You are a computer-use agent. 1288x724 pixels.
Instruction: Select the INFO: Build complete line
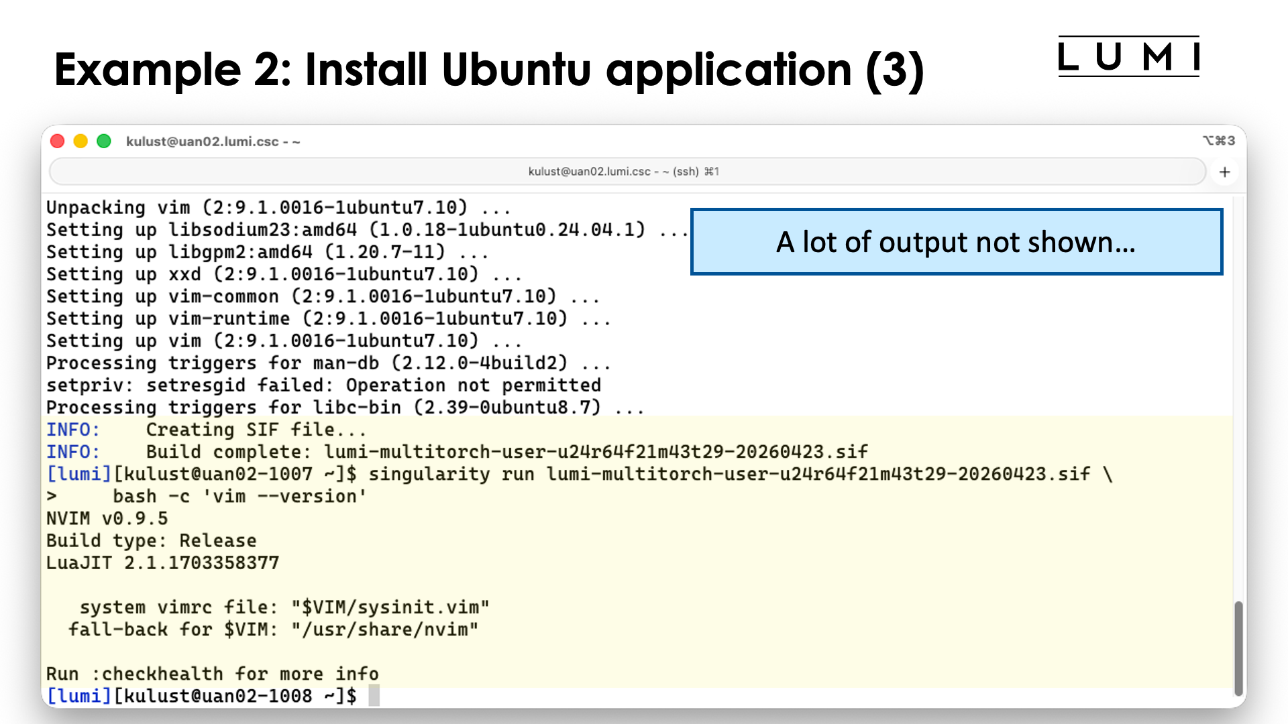(456, 451)
